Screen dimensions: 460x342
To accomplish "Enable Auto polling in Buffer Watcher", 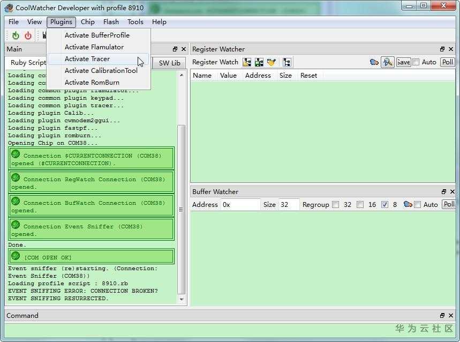I will [x=418, y=205].
